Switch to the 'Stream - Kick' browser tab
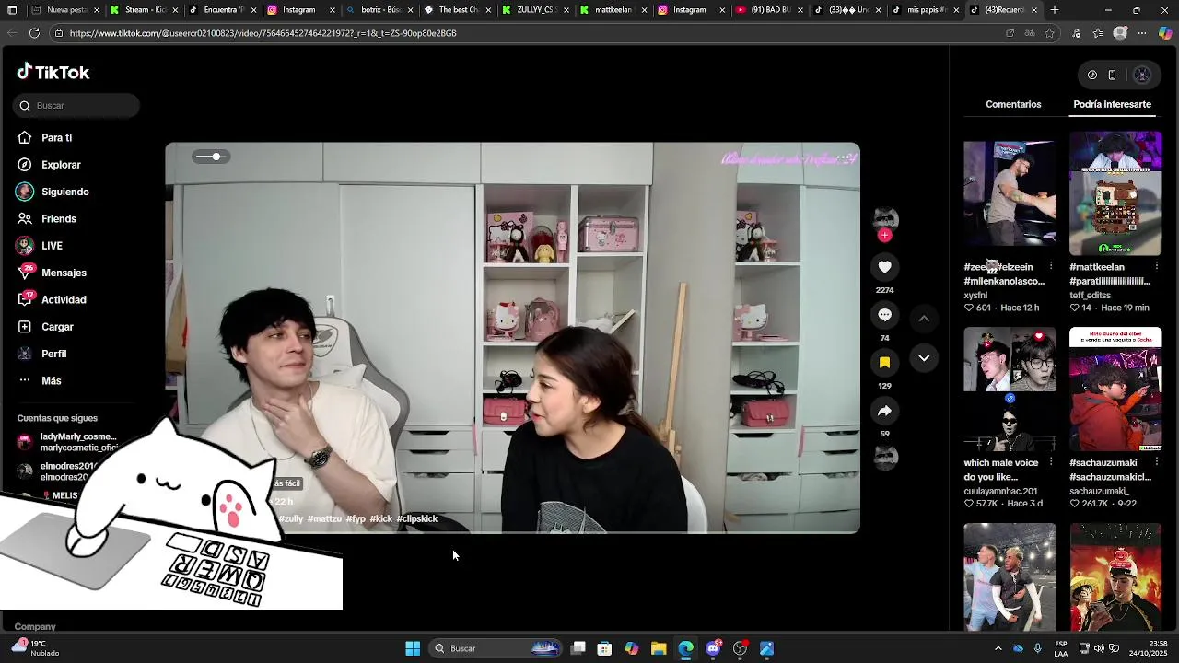 pos(143,10)
